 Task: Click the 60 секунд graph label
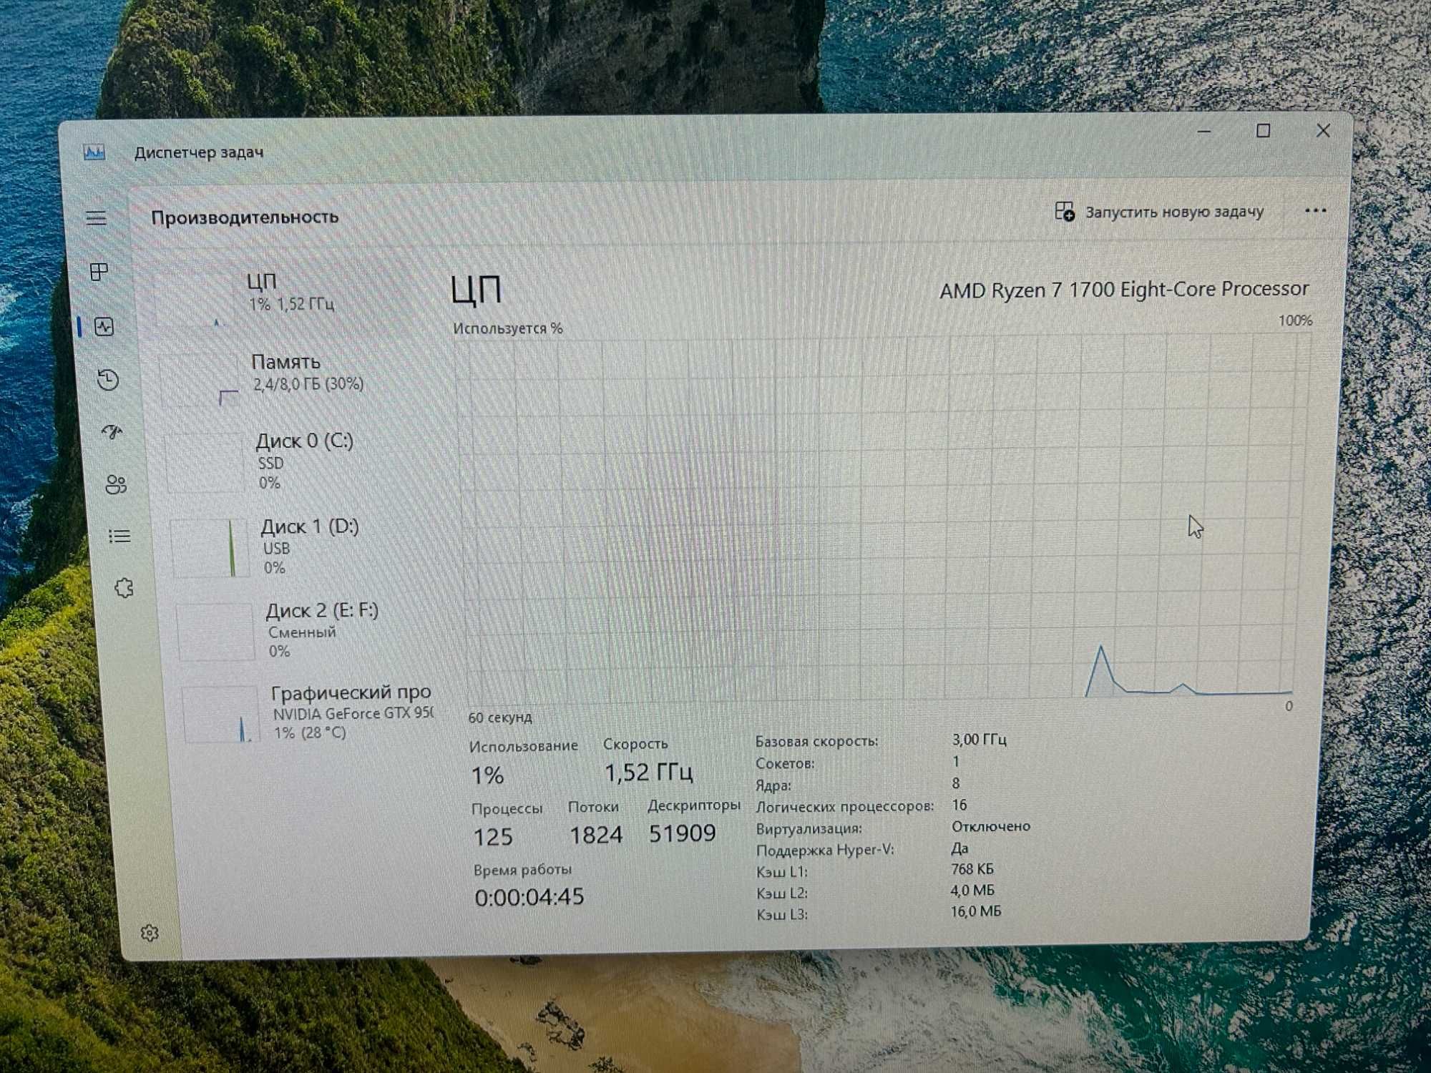tap(500, 717)
